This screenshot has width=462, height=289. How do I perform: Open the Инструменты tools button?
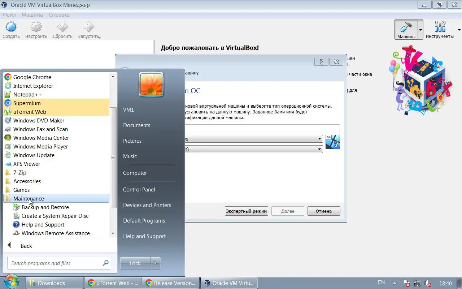tap(440, 30)
